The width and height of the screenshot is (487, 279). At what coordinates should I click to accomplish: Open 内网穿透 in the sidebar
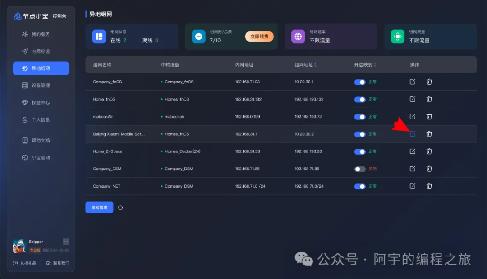pos(41,51)
